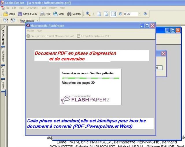185x147 pixels.
Task: Close the Macromedia FlashPaper window
Action: pos(152,26)
